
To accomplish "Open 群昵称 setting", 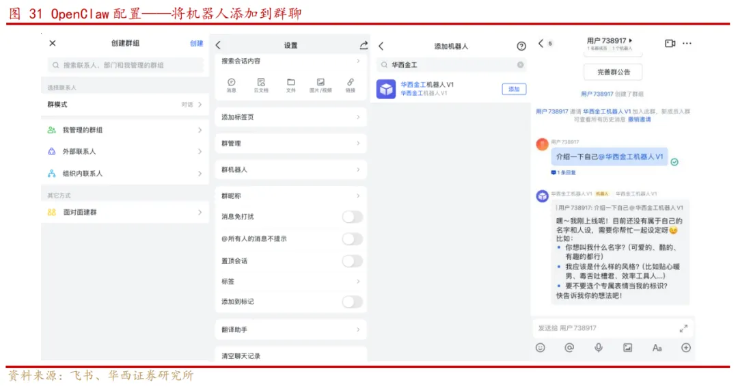I will coord(291,196).
